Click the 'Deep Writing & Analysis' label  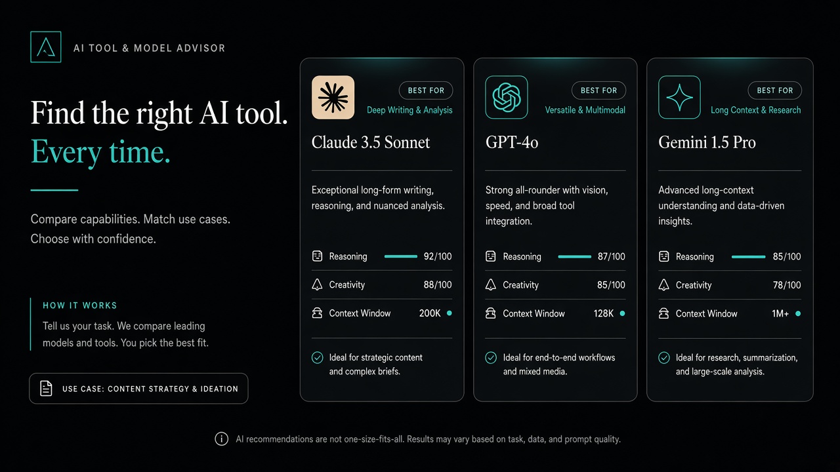click(409, 110)
